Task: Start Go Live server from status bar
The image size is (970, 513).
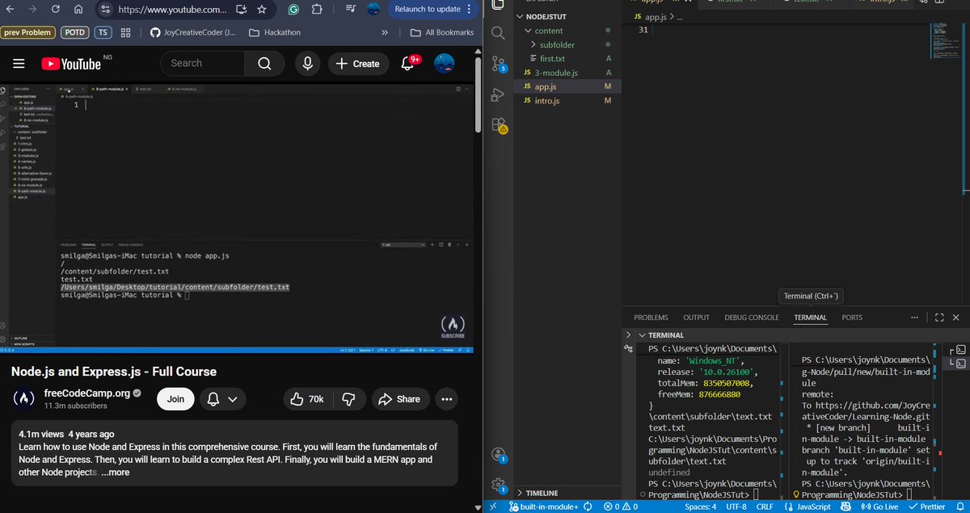Action: point(879,507)
